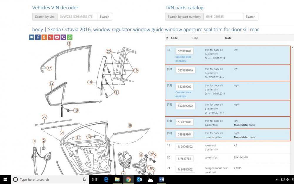
Task: Click callout number 2 in diagram
Action: (x=44, y=140)
